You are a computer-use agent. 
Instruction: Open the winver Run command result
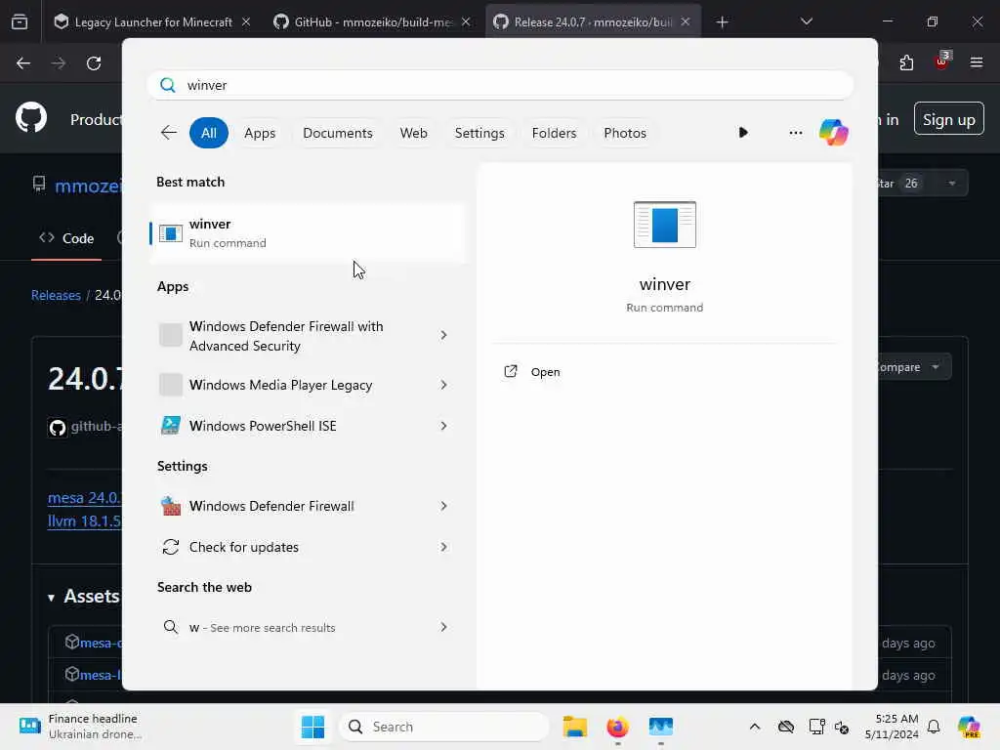coord(309,233)
